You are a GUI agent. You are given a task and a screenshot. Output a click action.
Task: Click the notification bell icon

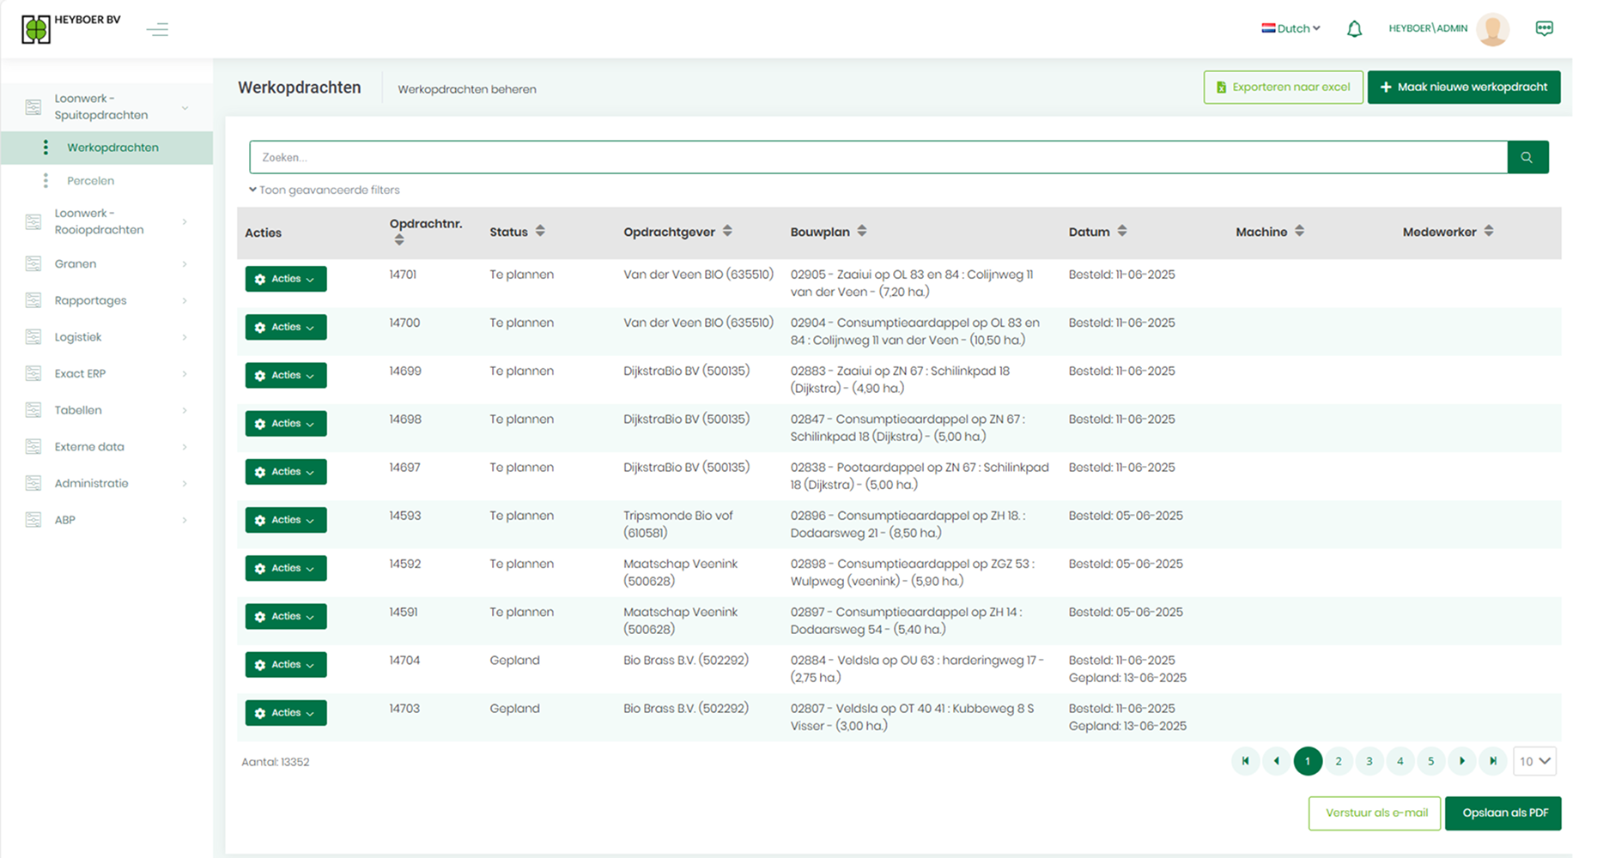coord(1354,29)
